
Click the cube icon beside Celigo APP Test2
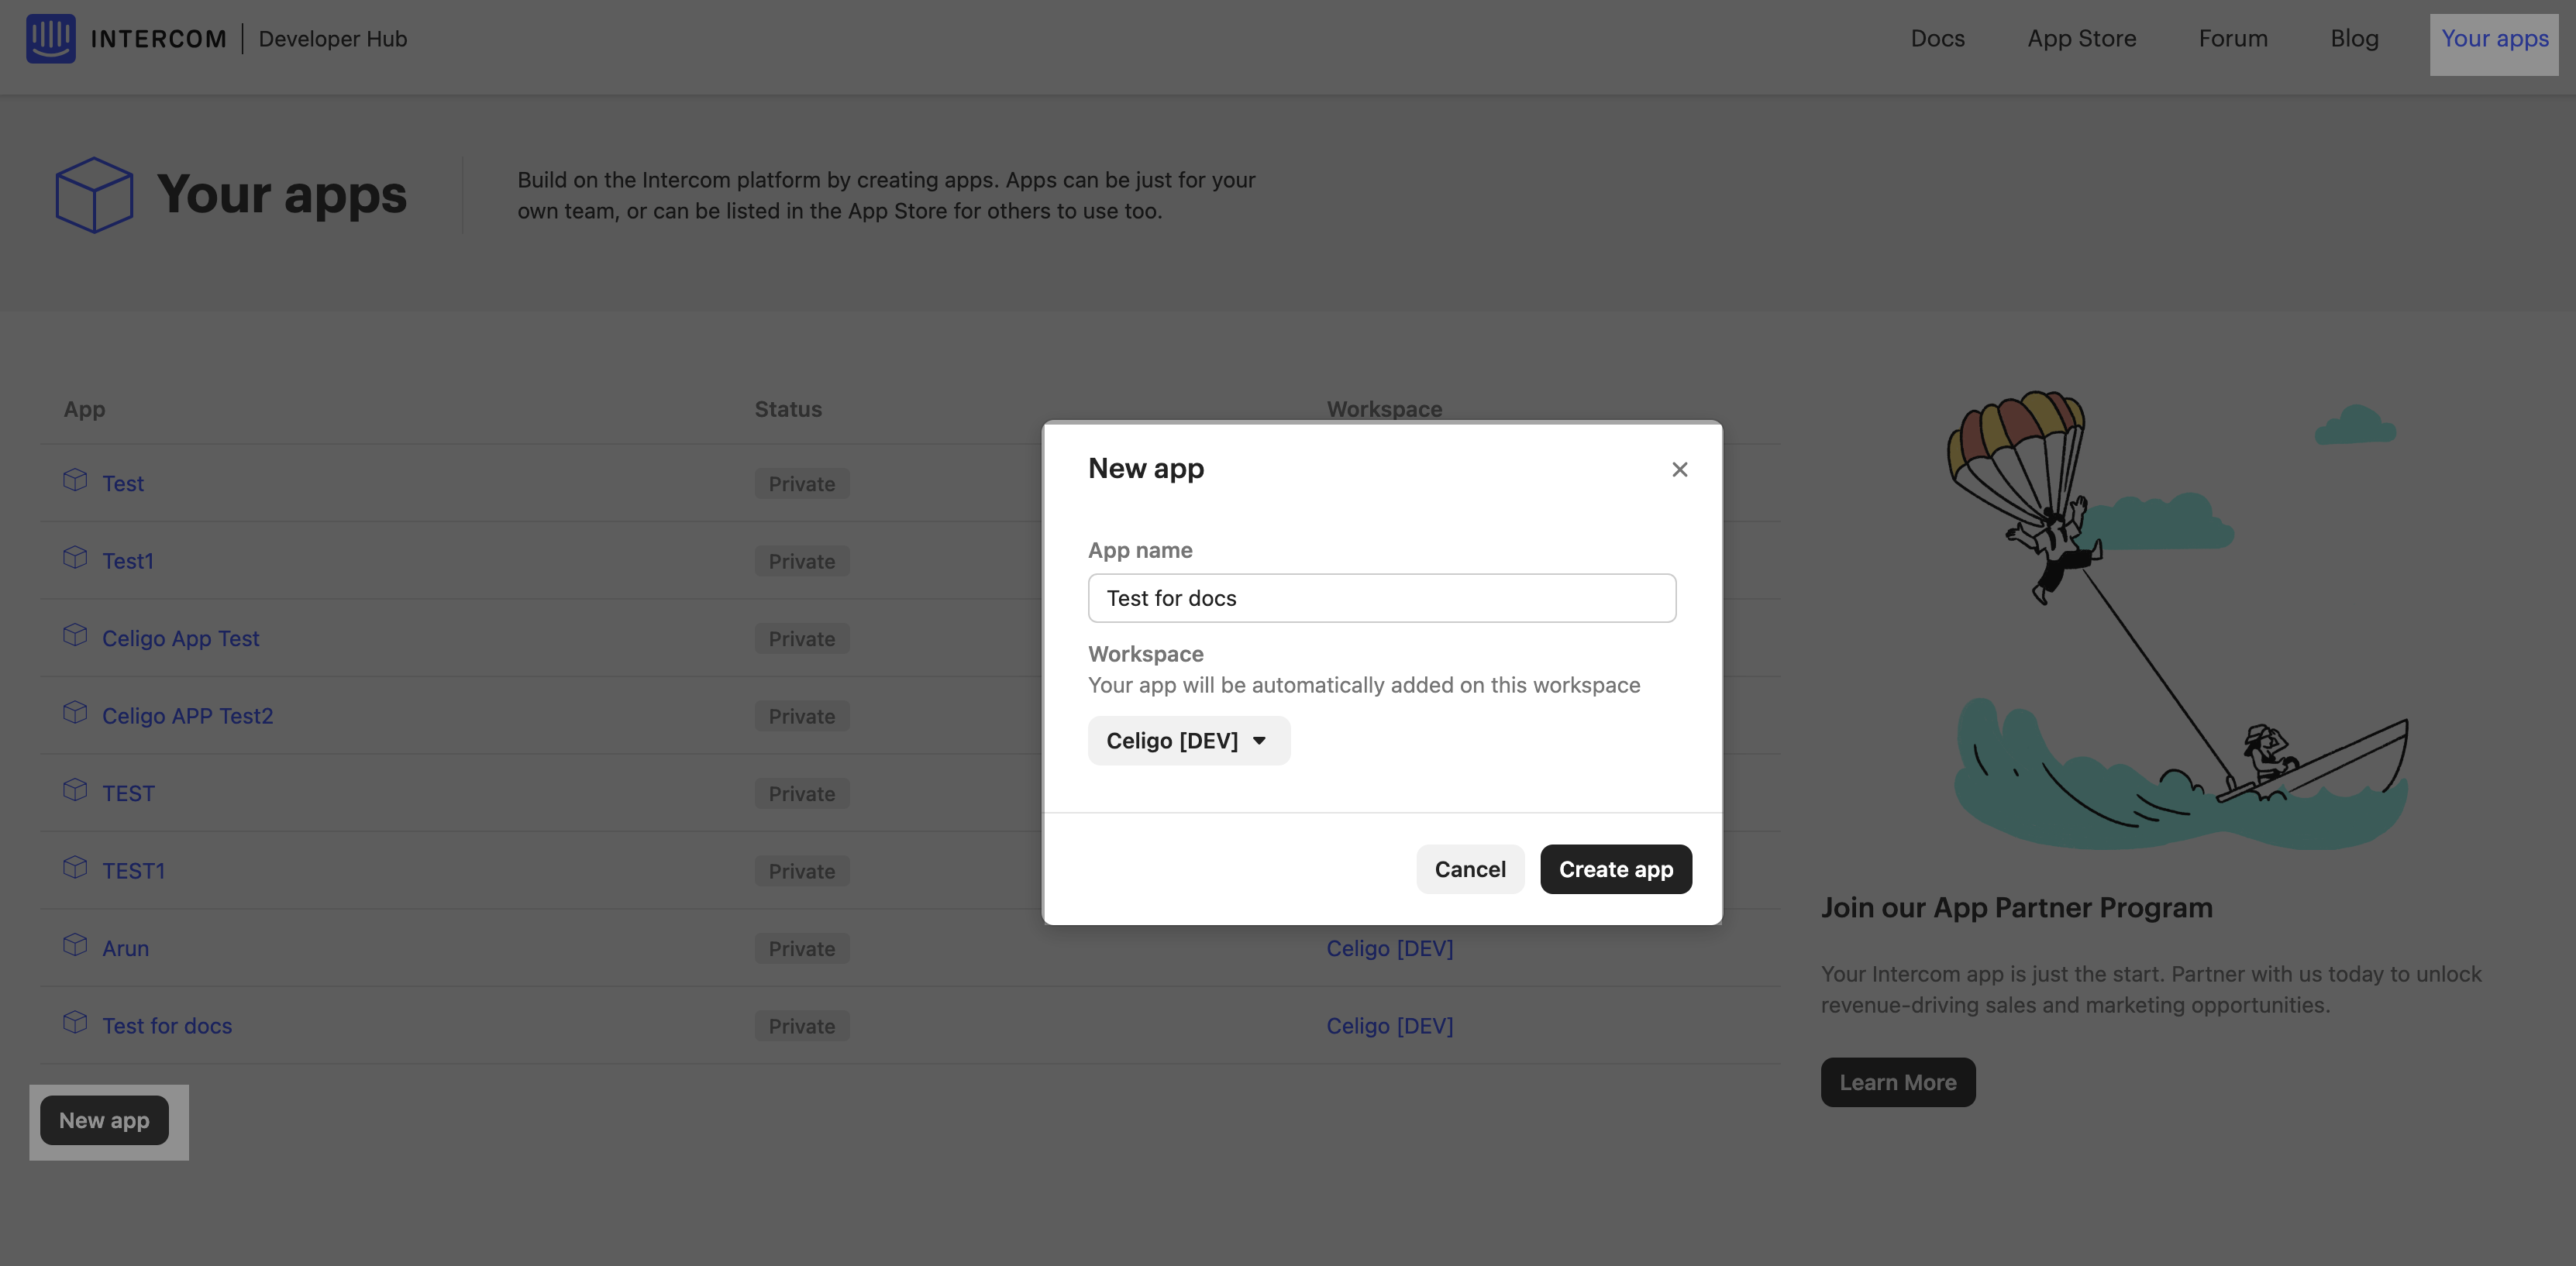(x=75, y=713)
